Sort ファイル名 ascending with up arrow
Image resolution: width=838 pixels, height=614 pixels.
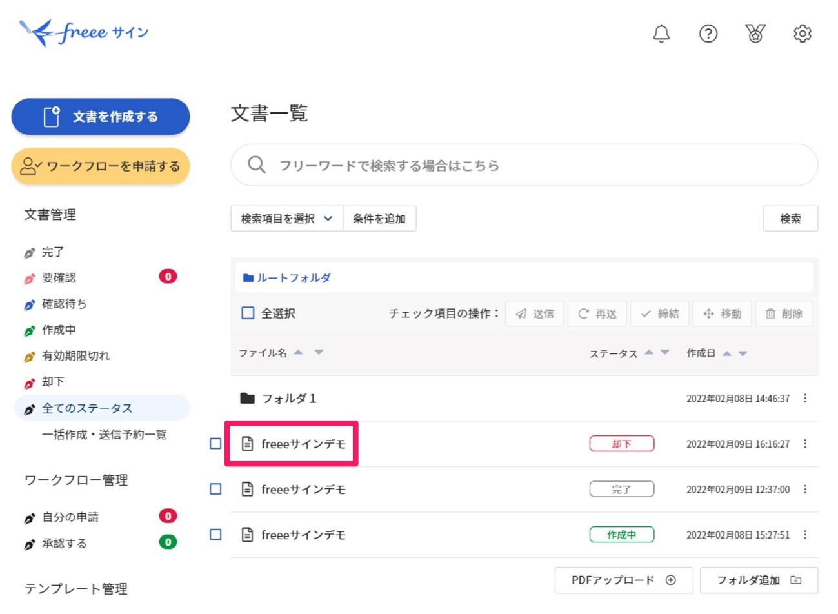click(x=298, y=352)
